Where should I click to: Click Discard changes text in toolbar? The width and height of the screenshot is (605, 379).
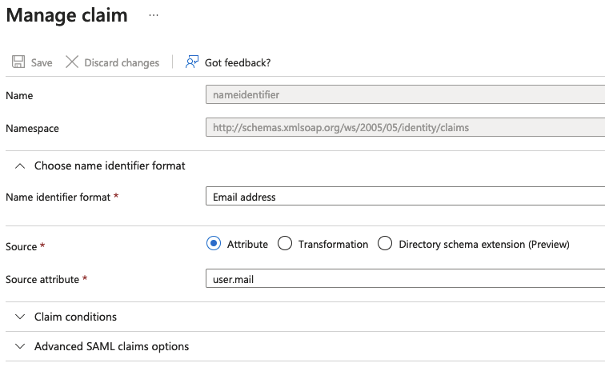pyautogui.click(x=122, y=62)
